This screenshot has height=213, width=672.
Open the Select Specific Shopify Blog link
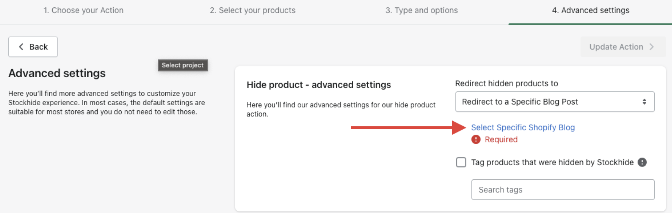coord(523,127)
